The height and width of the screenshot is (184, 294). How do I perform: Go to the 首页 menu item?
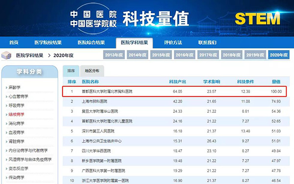[14, 42]
